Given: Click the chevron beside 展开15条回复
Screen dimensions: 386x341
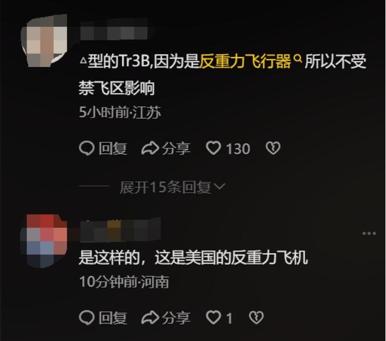Looking at the screenshot, I should click(220, 187).
